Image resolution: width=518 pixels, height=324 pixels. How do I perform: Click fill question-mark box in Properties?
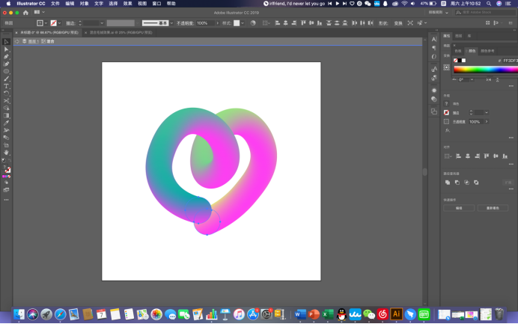[x=447, y=104]
